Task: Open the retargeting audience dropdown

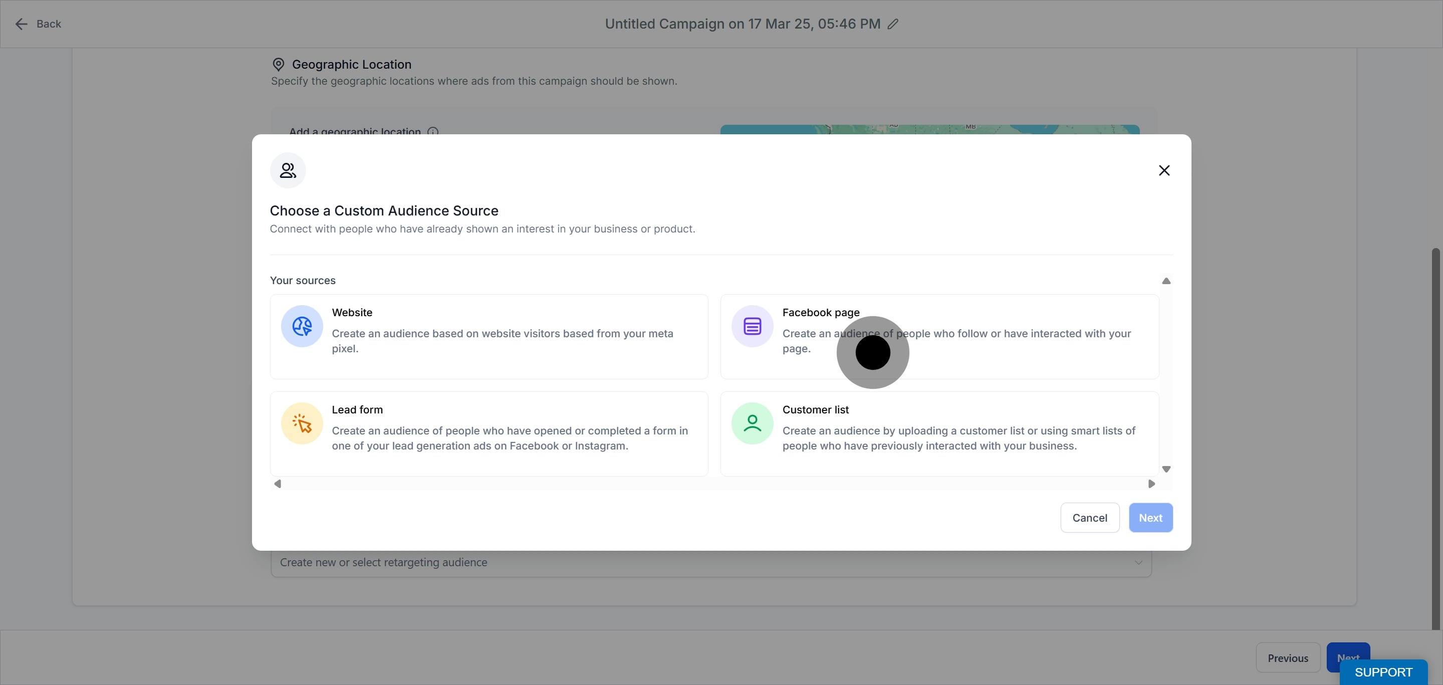Action: [710, 562]
